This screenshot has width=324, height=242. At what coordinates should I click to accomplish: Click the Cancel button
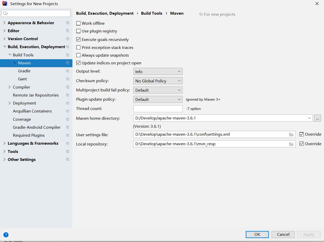pyautogui.click(x=283, y=234)
